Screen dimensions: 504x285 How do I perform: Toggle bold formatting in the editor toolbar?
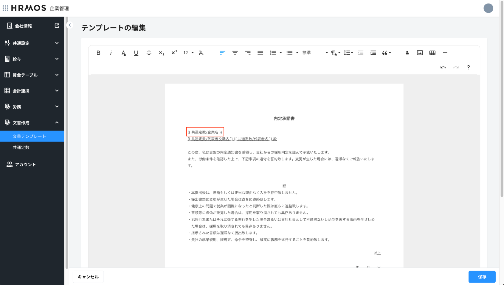(98, 53)
